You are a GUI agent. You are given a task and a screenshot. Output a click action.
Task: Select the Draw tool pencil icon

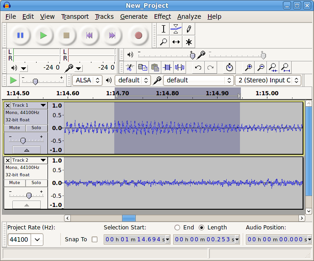[188, 29]
